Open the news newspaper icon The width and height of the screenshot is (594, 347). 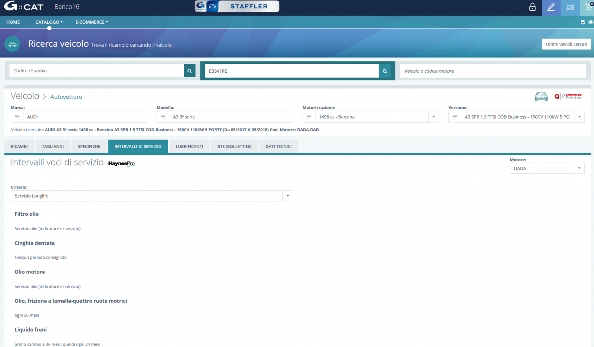570,7
